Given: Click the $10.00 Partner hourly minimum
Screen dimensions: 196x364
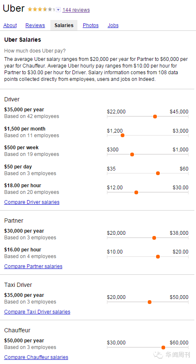Looking at the screenshot, I should [x=115, y=252].
